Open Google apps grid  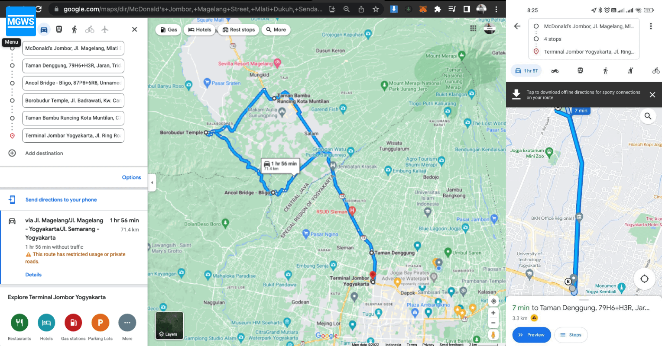[x=473, y=28]
